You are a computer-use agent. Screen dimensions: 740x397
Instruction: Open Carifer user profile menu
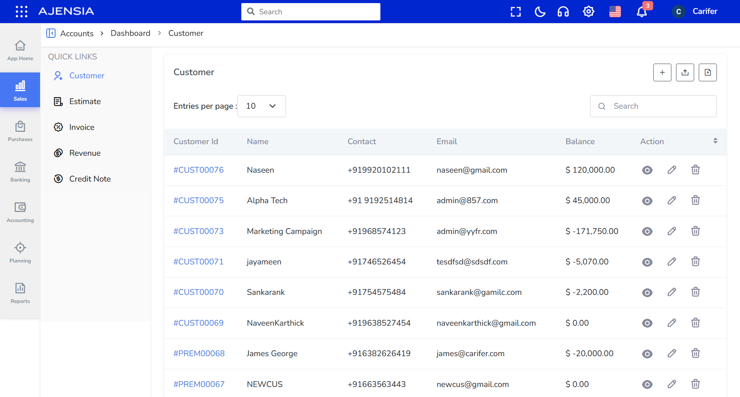(x=695, y=12)
